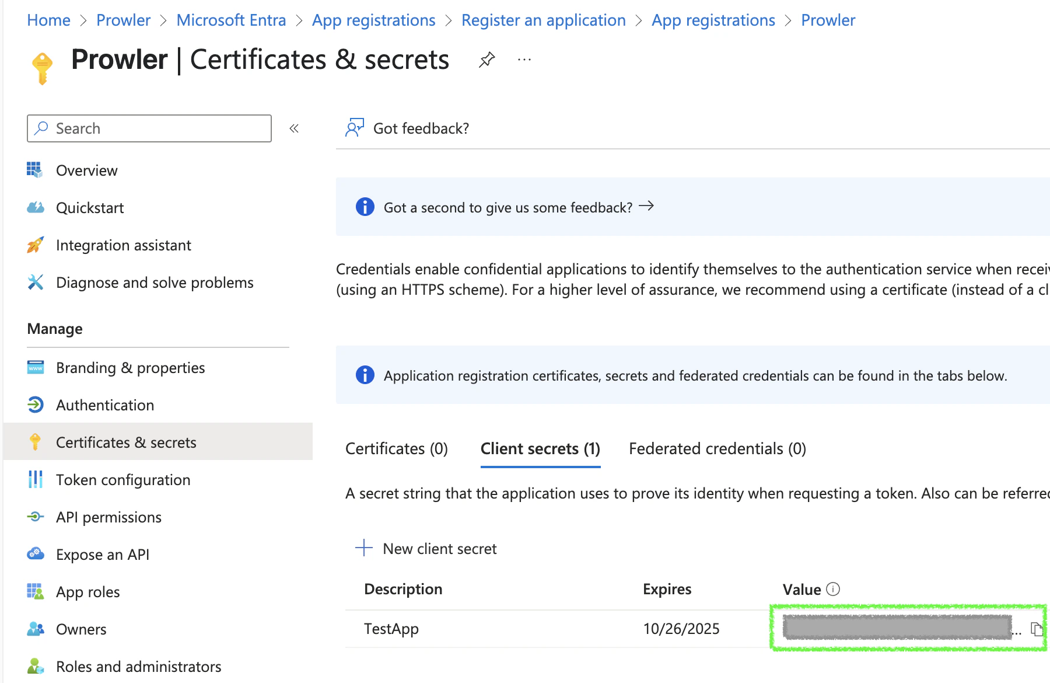
Task: Focus the sidebar Search field
Action: [149, 128]
